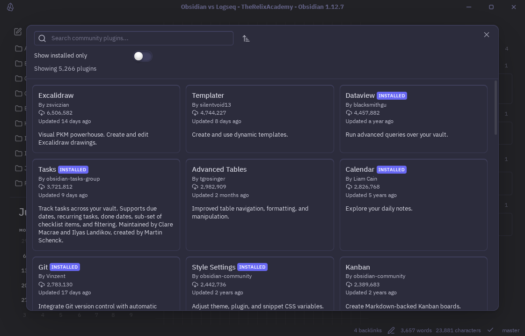Click 3,657 words in status bar
Viewport: 525px width, 336px height.
[x=416, y=330]
